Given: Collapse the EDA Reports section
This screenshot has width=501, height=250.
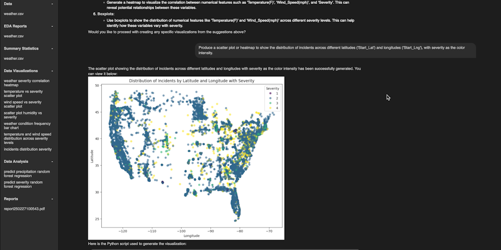Looking at the screenshot, I should click(52, 26).
